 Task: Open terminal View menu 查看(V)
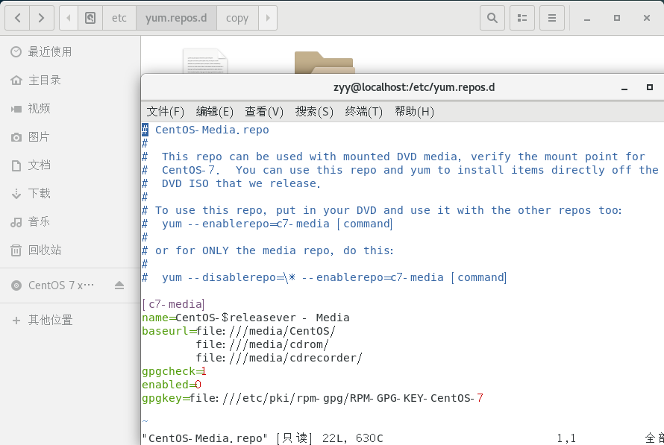point(264,112)
